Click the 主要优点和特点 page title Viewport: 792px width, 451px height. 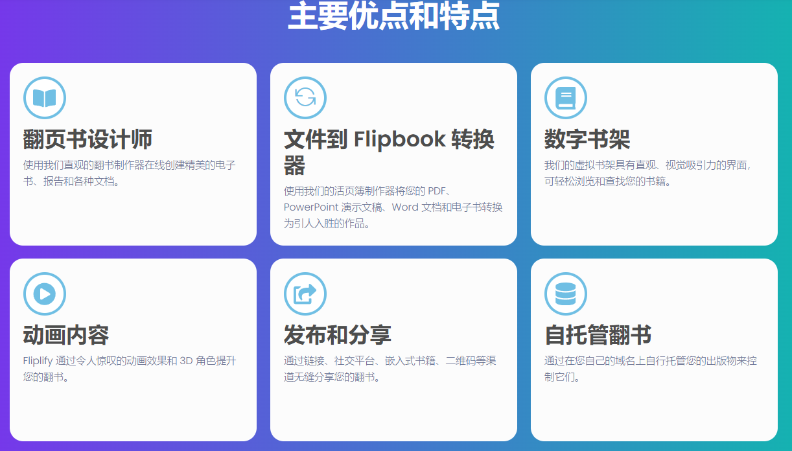click(x=394, y=16)
